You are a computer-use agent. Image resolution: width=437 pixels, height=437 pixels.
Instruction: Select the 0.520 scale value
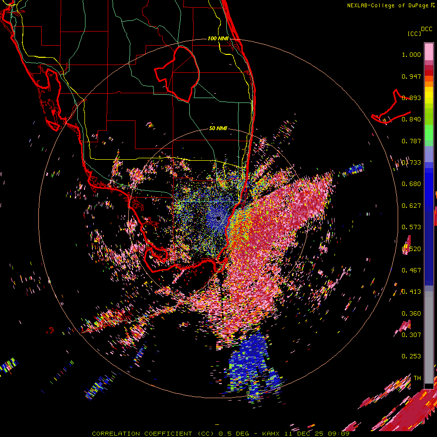(411, 249)
